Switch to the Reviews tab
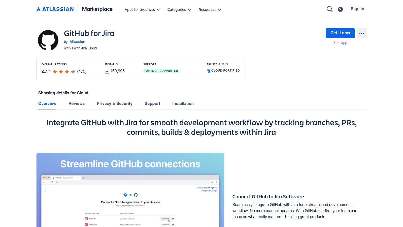The image size is (403, 227). tap(77, 103)
